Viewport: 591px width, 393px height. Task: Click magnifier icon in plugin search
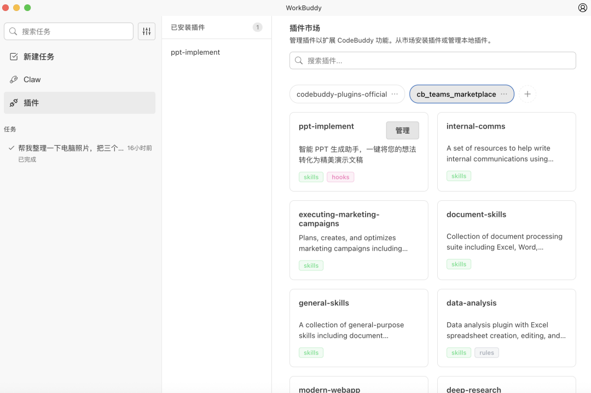click(299, 61)
